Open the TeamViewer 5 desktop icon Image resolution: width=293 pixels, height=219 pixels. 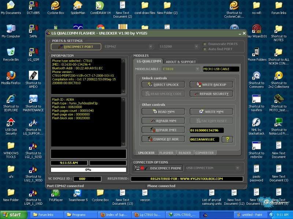coord(78,196)
